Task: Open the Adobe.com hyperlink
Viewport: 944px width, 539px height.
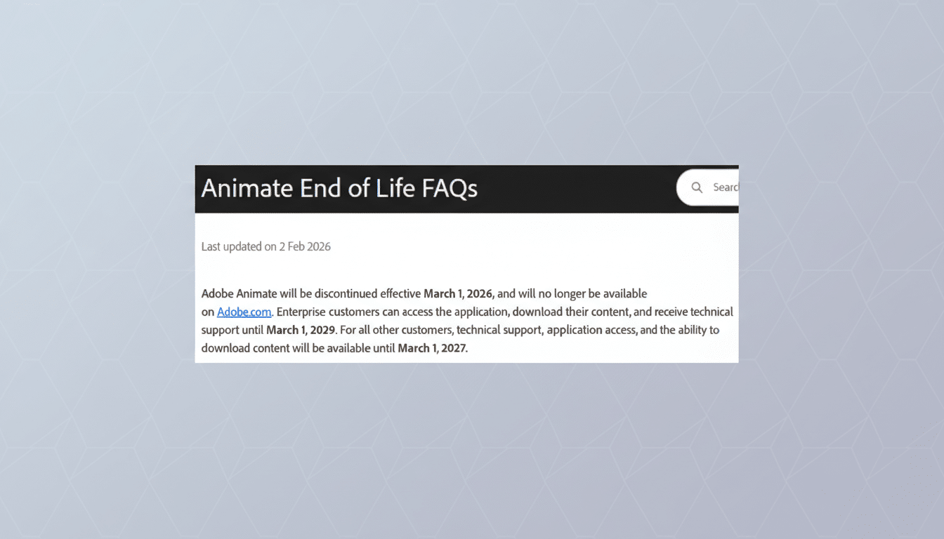Action: 244,312
